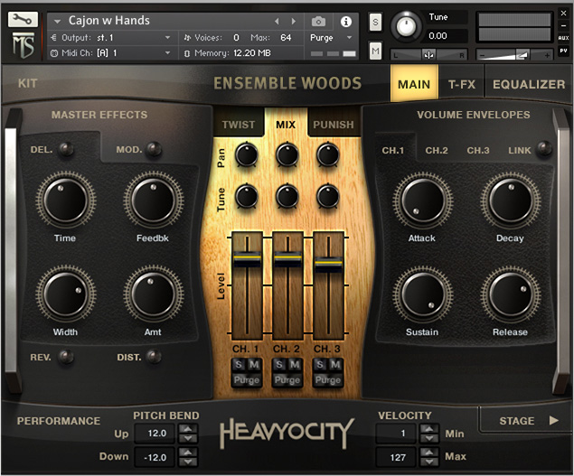Solo channel 2 in the mixer
Image resolution: width=574 pixels, height=476 pixels.
point(279,364)
